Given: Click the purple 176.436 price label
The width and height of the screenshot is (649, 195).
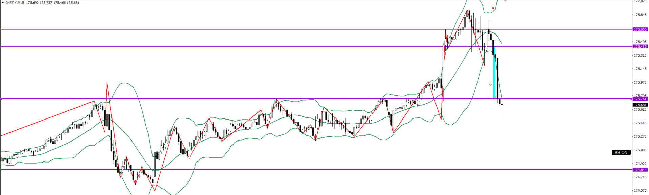Looking at the screenshot, I should 640,46.
